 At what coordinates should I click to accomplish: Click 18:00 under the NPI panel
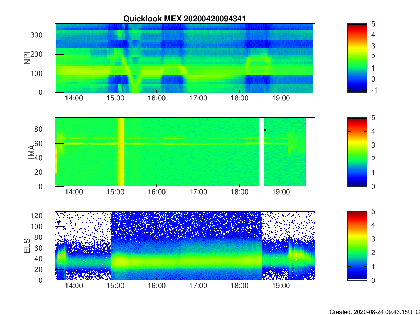pos(239,98)
